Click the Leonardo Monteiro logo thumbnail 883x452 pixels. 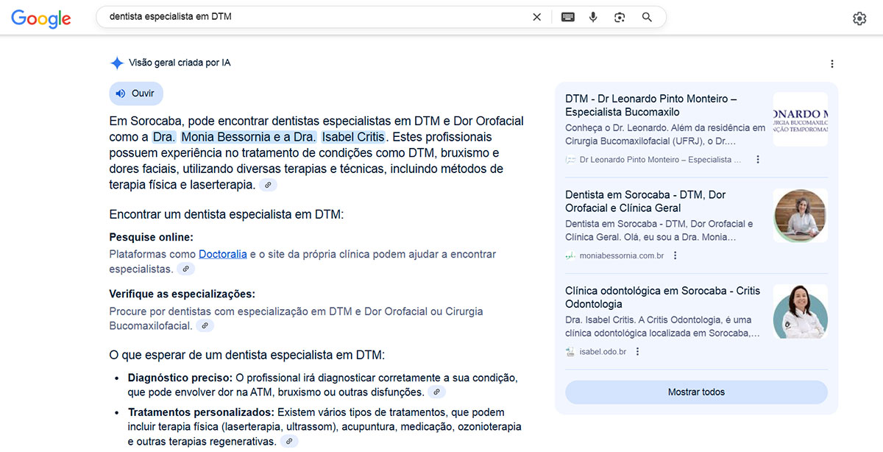pyautogui.click(x=800, y=119)
